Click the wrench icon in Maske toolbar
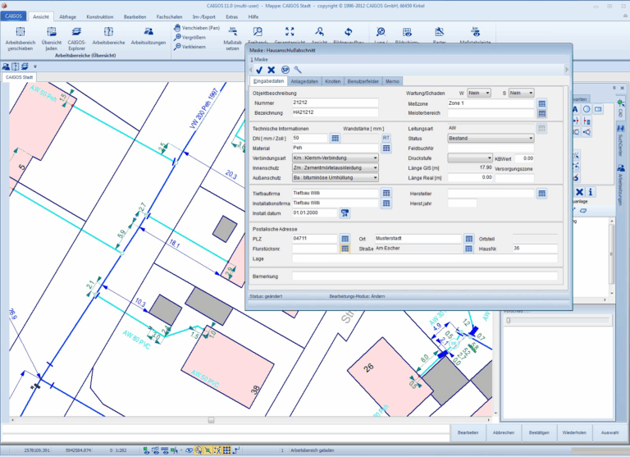 click(297, 70)
